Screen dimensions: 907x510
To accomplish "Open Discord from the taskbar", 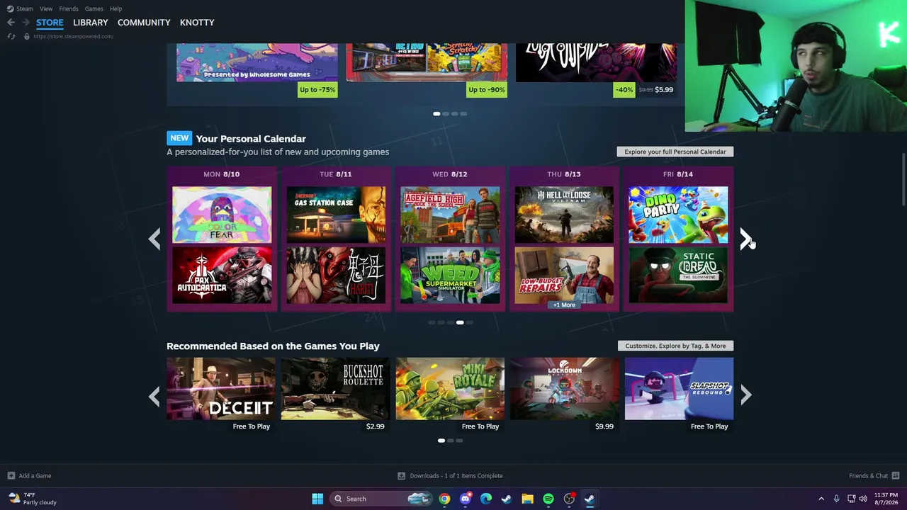I will [465, 499].
